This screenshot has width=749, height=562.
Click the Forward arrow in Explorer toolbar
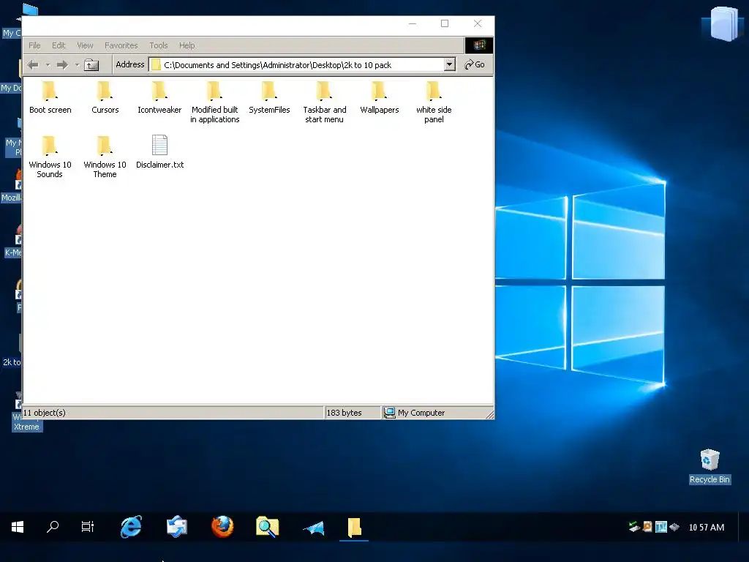coord(62,65)
